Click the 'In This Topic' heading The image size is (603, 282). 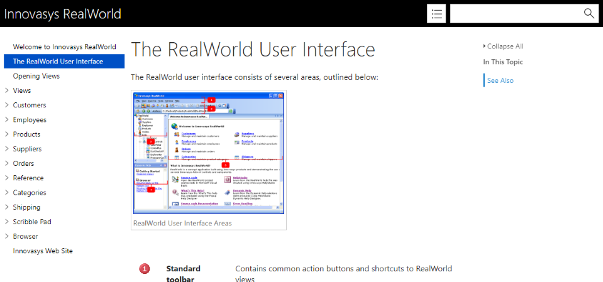tap(503, 62)
